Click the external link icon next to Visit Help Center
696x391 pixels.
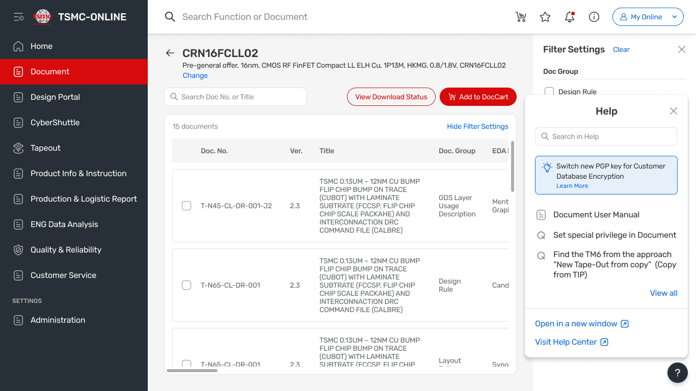coord(604,342)
